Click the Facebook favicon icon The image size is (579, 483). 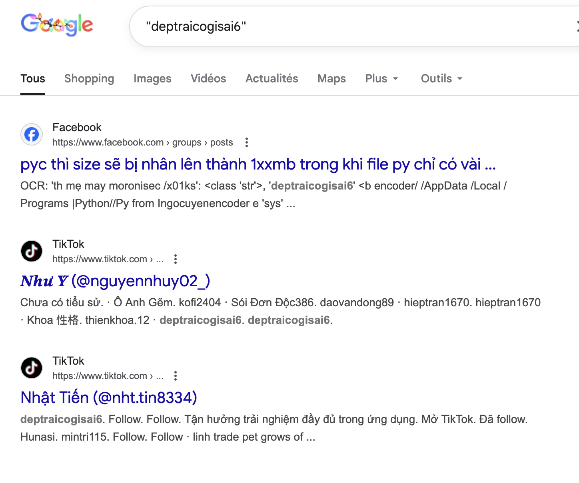(x=32, y=134)
